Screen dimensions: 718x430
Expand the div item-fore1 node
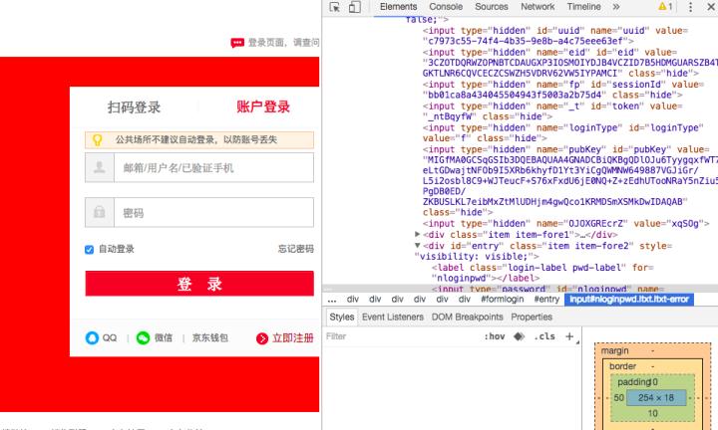tap(417, 234)
